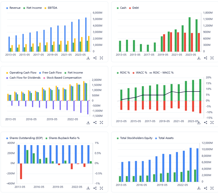Share the Total Stockholders Equity chart

205,188
